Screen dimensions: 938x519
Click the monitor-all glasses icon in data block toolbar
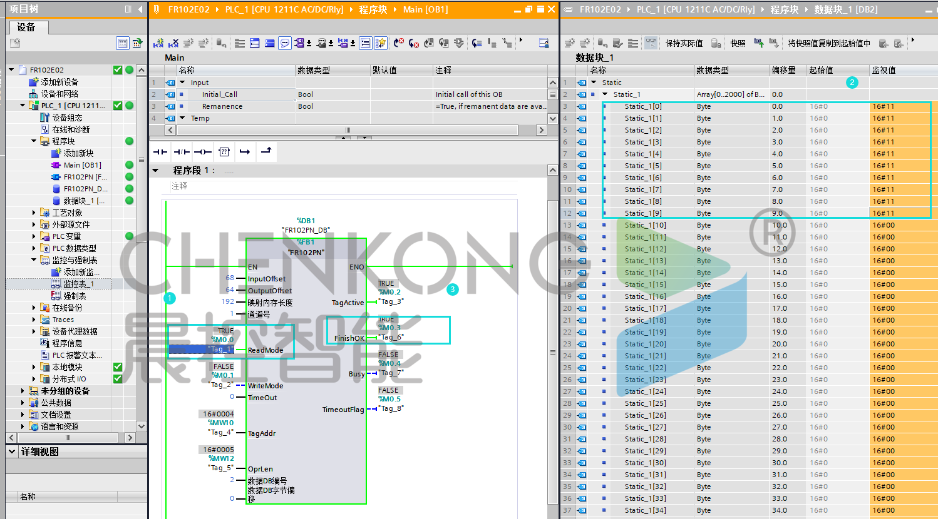pos(651,43)
